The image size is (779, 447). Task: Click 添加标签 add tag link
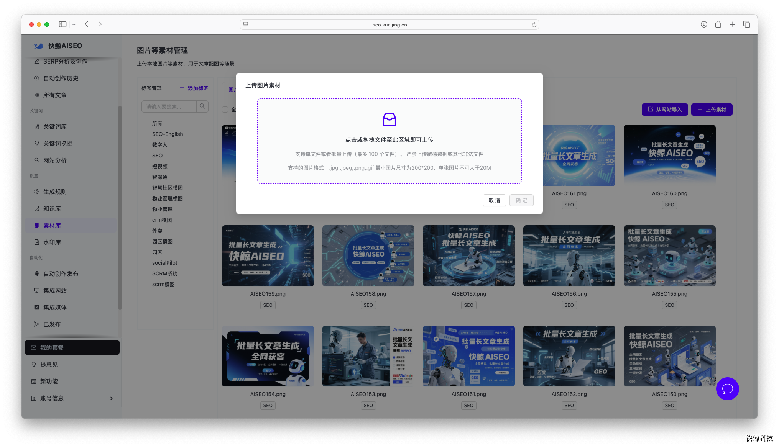coord(194,88)
